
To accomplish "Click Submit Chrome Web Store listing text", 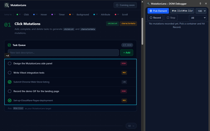I will (x=31, y=82).
